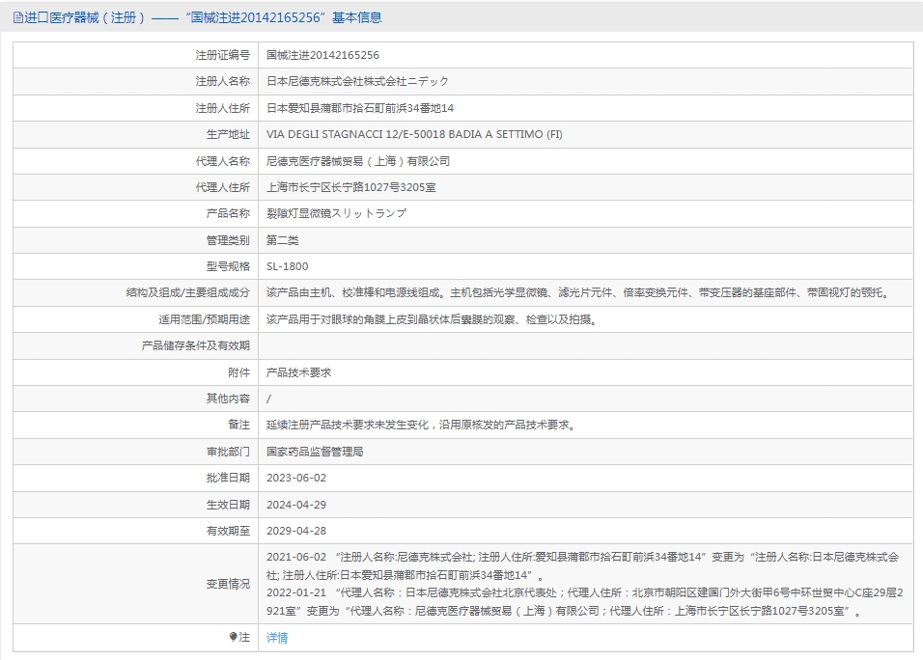Viewport: 923px width, 660px height.
Task: Click the 其他内容 label
Action: [x=228, y=399]
